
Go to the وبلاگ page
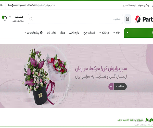[62, 33]
